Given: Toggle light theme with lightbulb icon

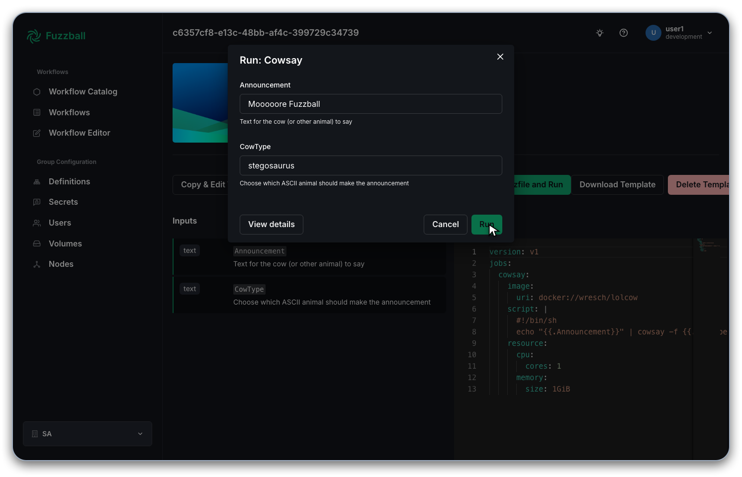Looking at the screenshot, I should [600, 33].
